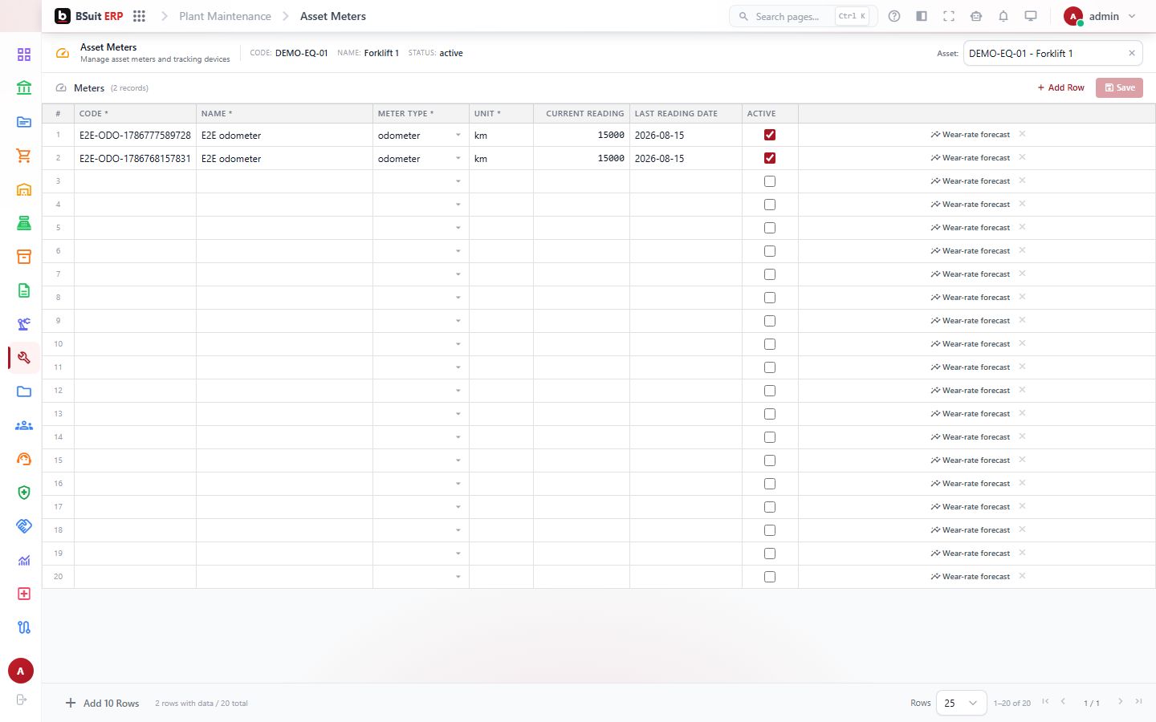
Task: Open the blue route/workflow icon in sidebar
Action: point(24,627)
